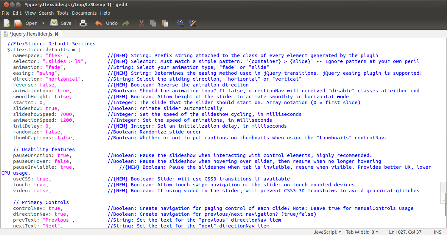
Task: Click the video: false setting
Action: coord(32,191)
